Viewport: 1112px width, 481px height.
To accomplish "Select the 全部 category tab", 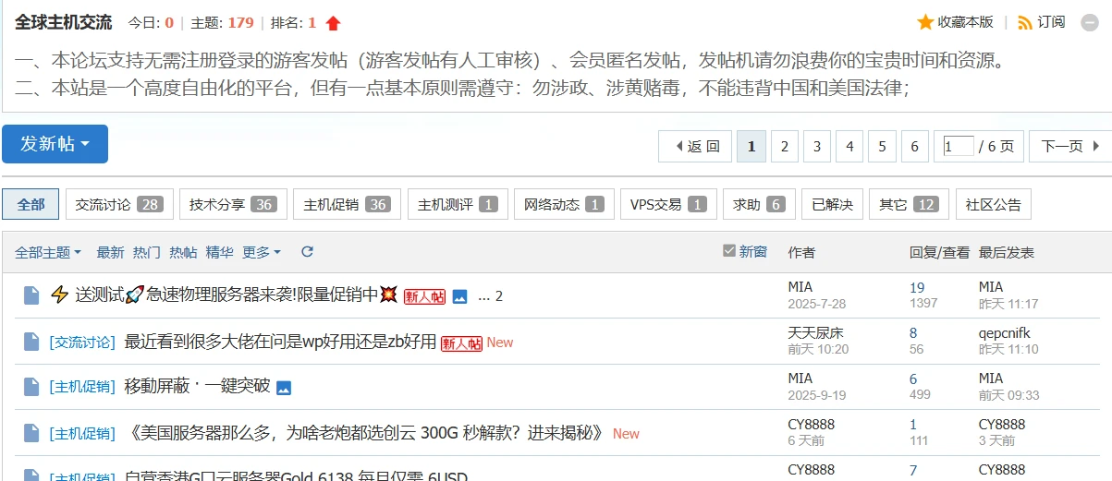I will click(x=31, y=204).
